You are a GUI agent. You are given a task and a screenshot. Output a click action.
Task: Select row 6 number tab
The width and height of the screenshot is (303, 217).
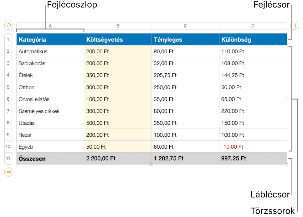click(x=8, y=99)
